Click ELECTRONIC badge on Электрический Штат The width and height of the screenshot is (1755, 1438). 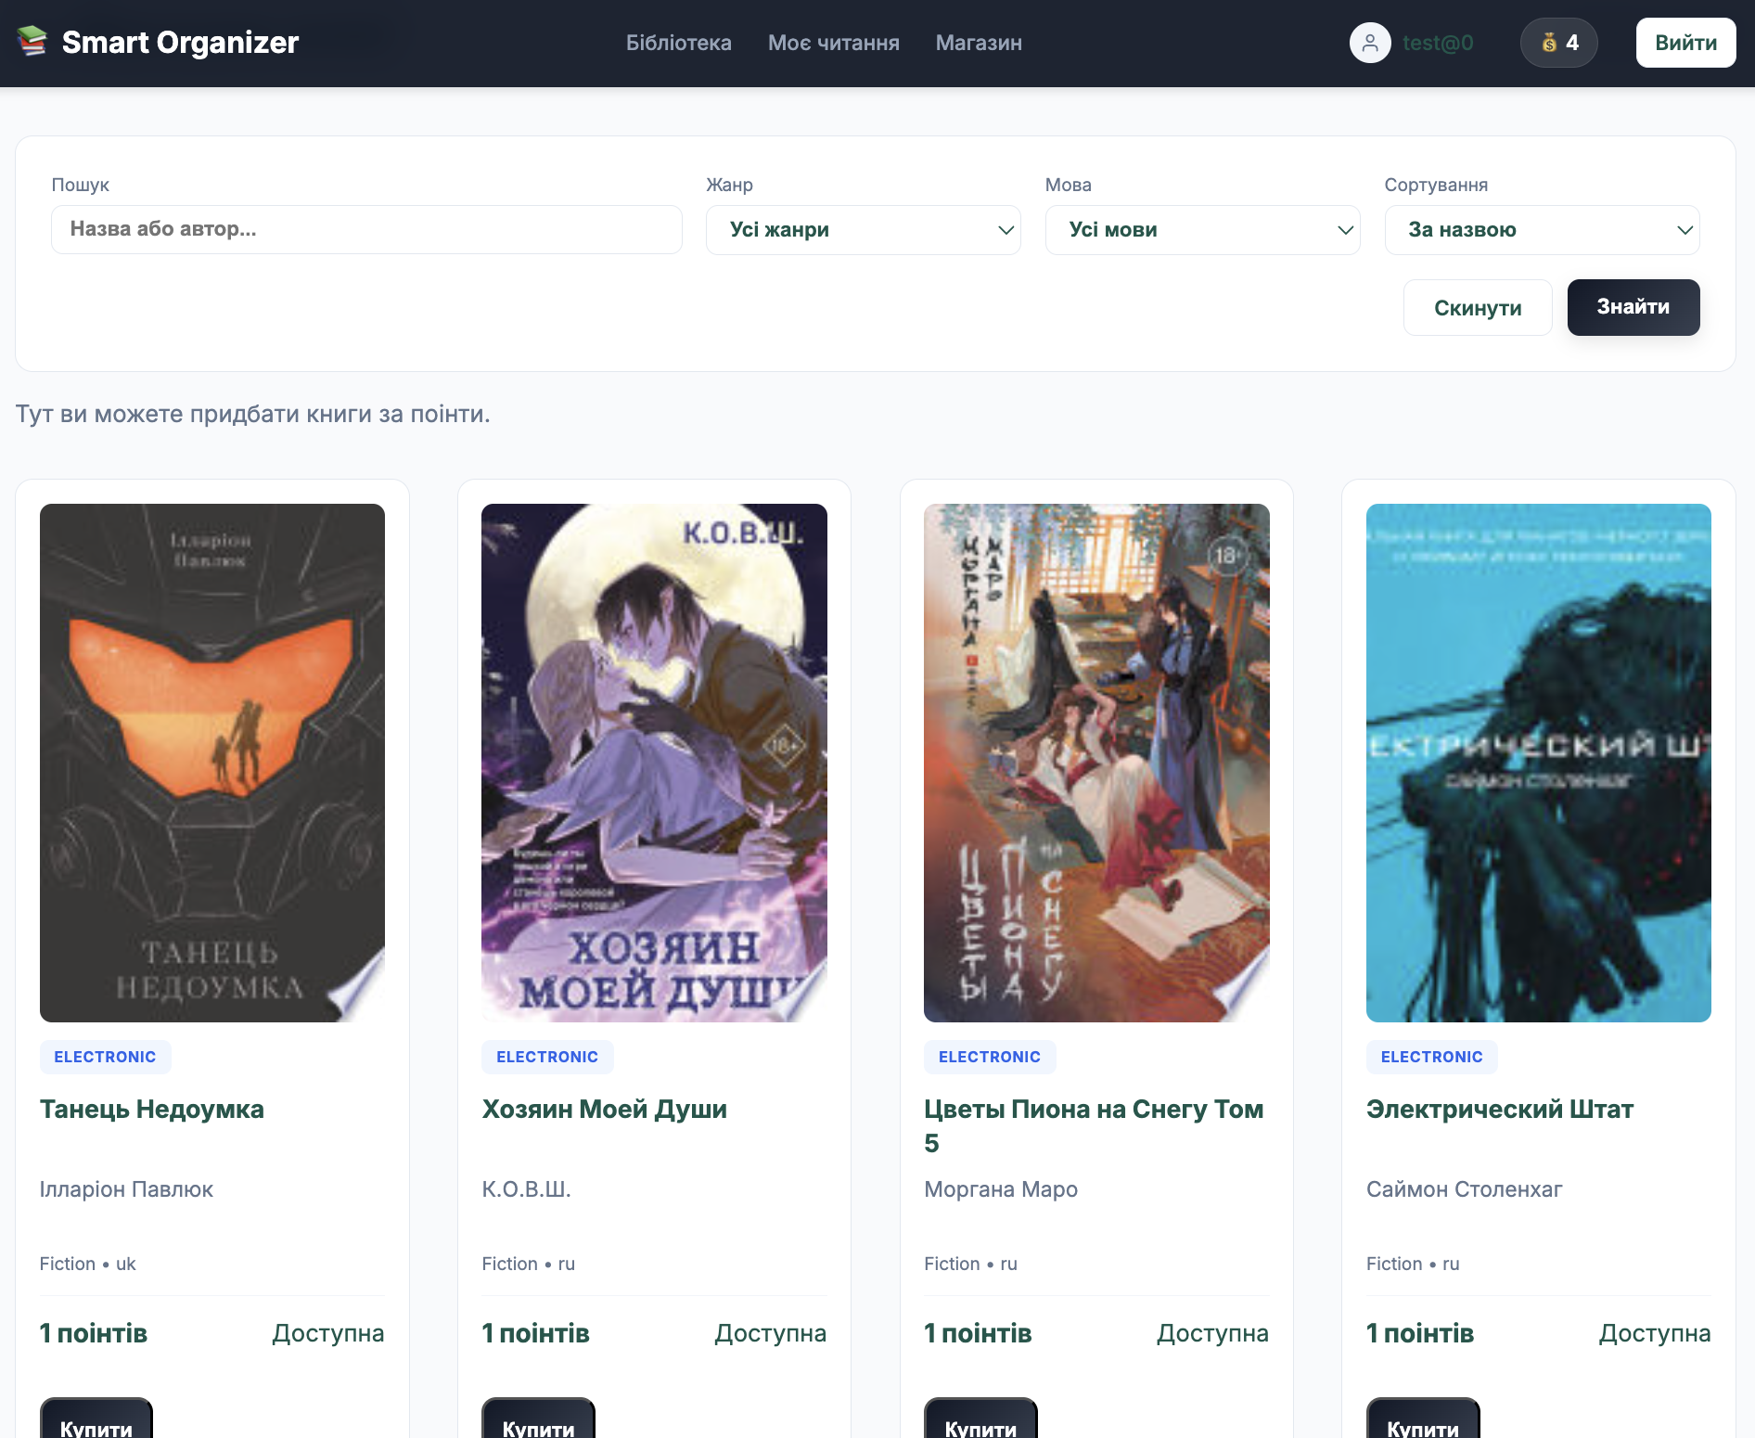1431,1057
